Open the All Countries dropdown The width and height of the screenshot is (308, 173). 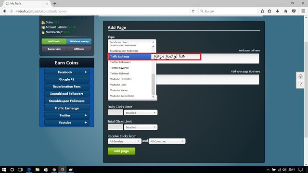(x=167, y=141)
